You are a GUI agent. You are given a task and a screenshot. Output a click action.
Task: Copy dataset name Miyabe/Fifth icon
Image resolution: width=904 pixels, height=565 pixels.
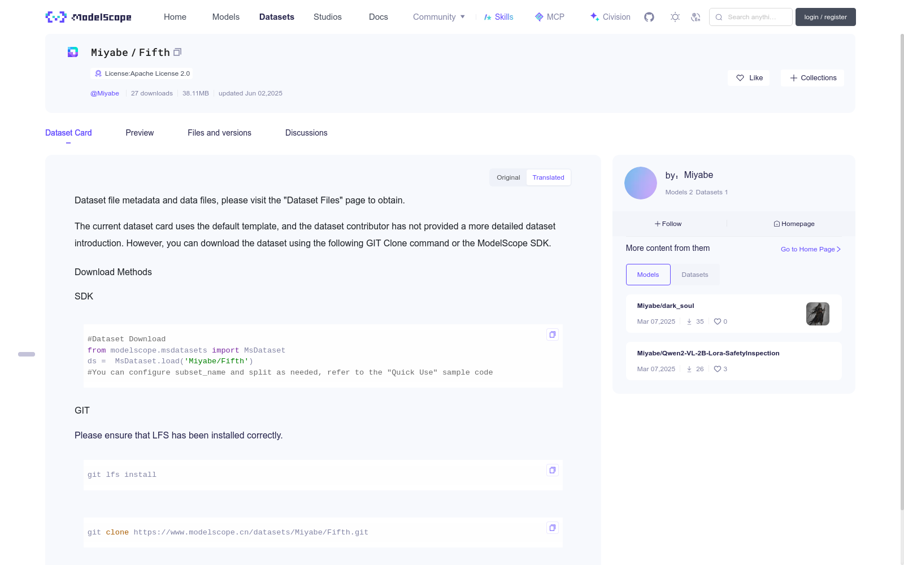coord(177,52)
